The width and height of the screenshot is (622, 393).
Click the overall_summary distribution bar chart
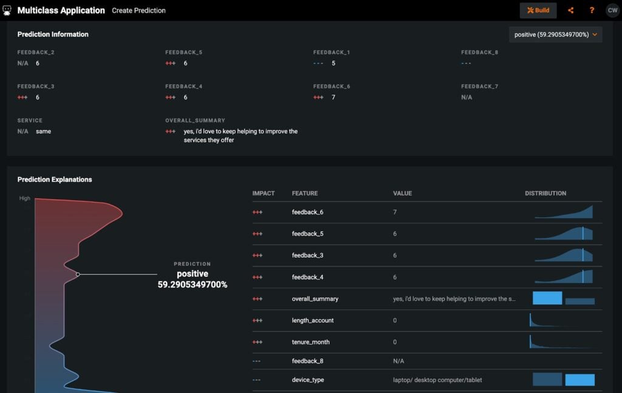tap(563, 298)
